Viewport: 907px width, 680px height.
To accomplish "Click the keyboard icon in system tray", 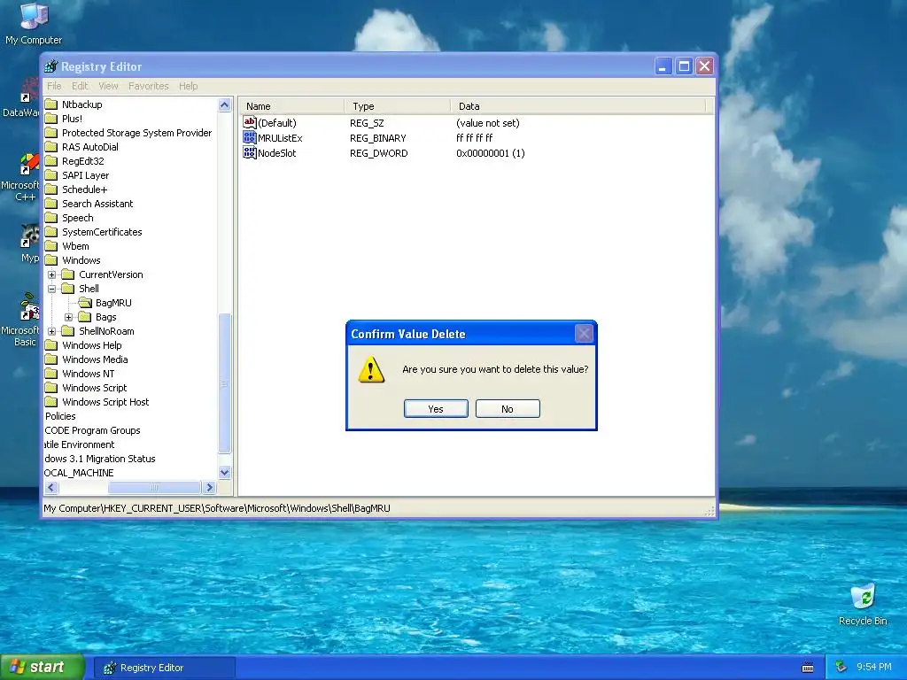I will click(808, 668).
